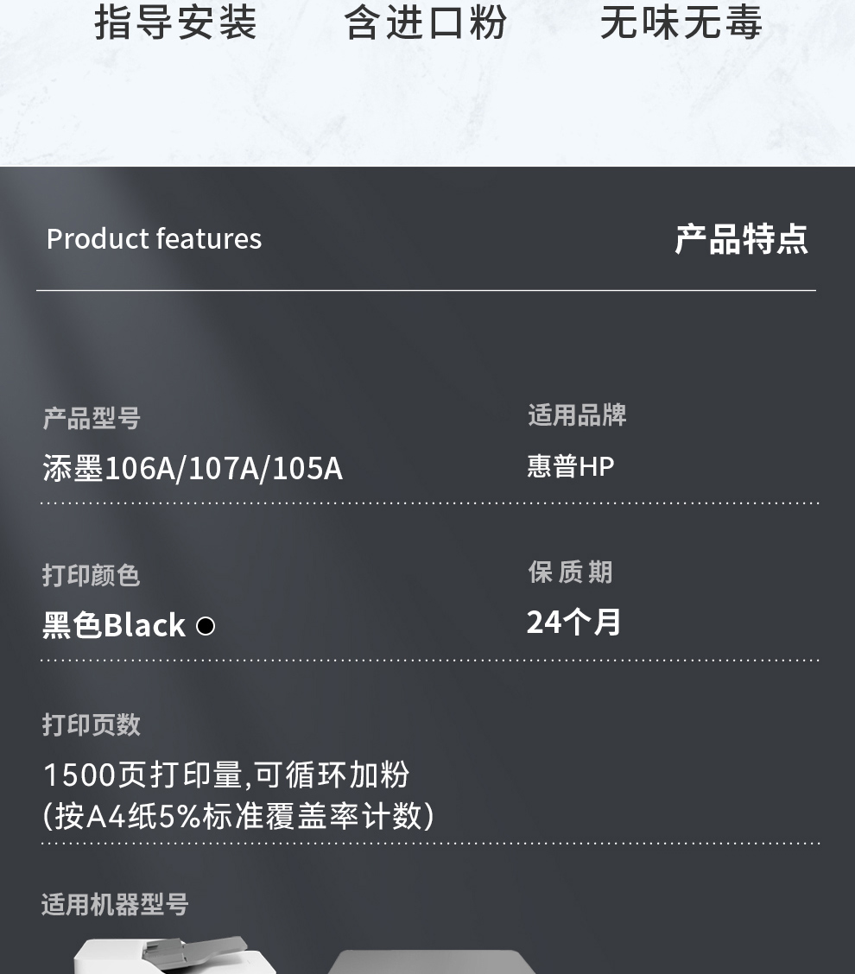Click the A4纸5%标准覆盖率 note
This screenshot has height=974, width=855.
click(x=238, y=816)
